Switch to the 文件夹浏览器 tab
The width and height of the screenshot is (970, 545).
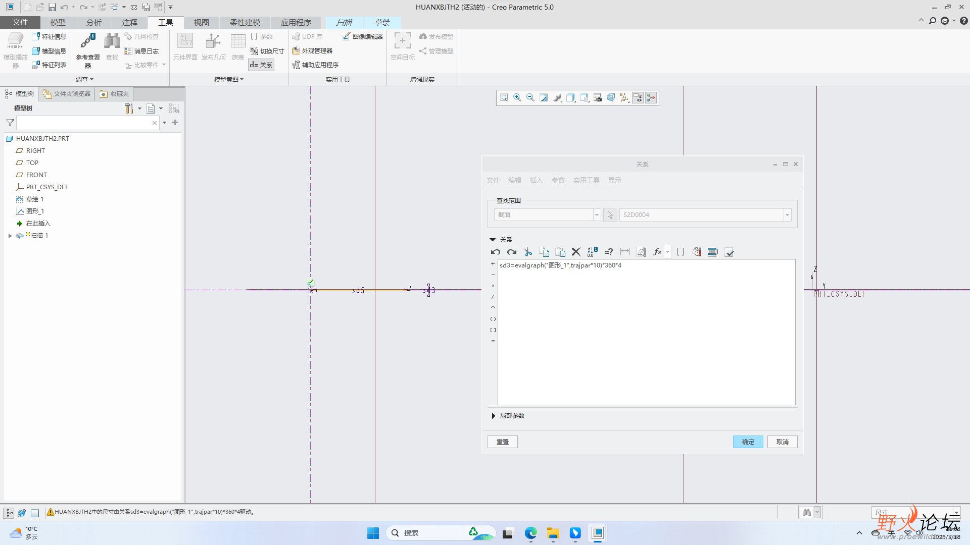pyautogui.click(x=67, y=94)
